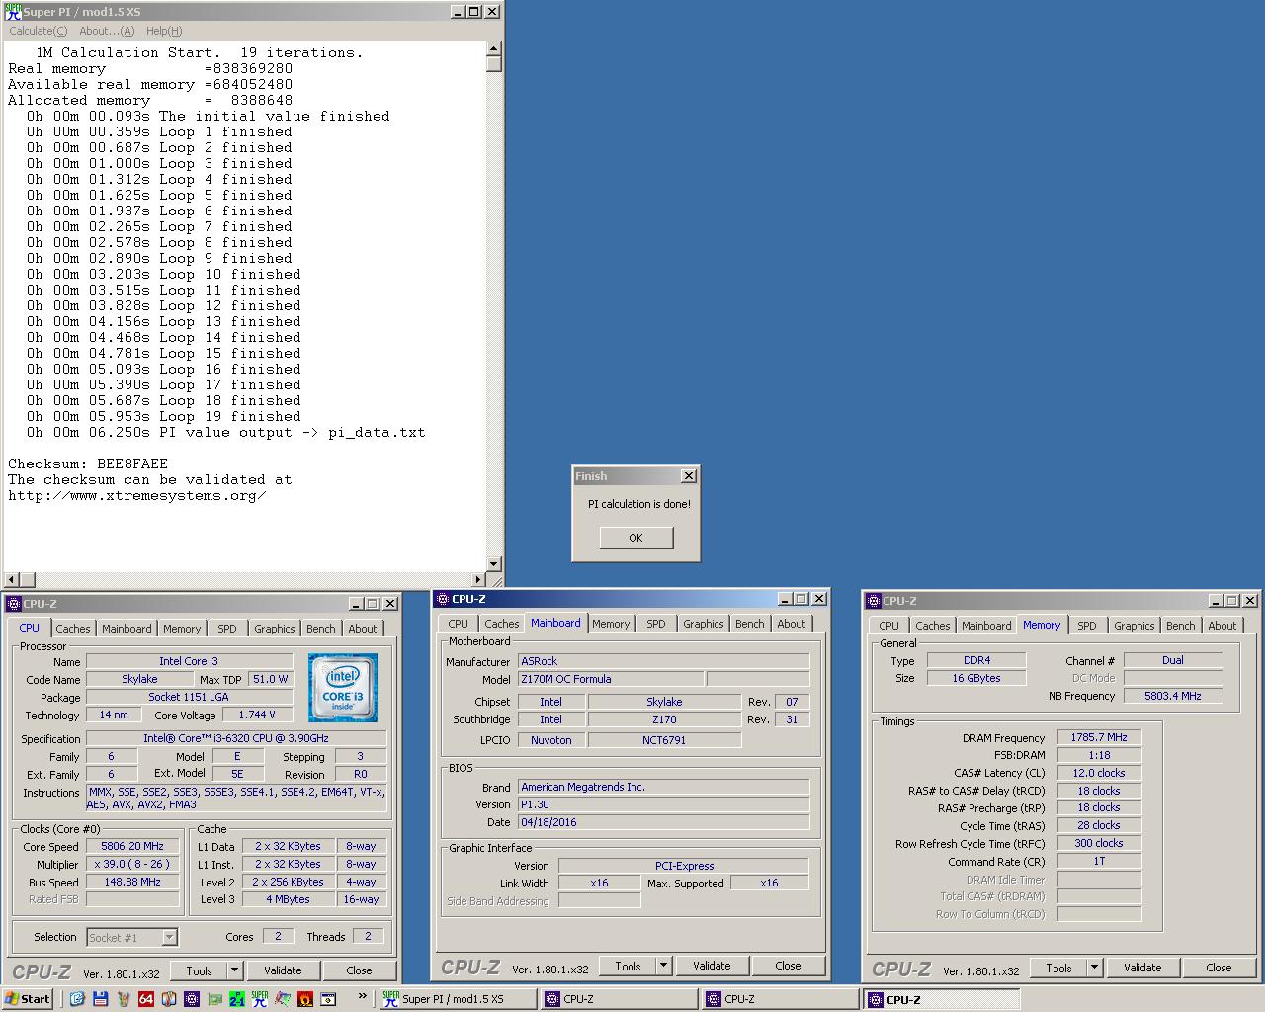
Task: Open Bench tab in left CPU-Z window
Action: point(320,629)
